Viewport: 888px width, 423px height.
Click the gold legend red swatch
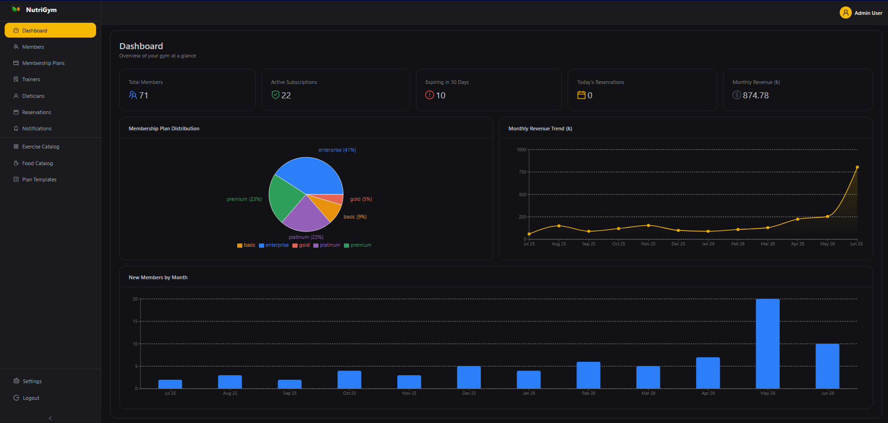click(295, 245)
